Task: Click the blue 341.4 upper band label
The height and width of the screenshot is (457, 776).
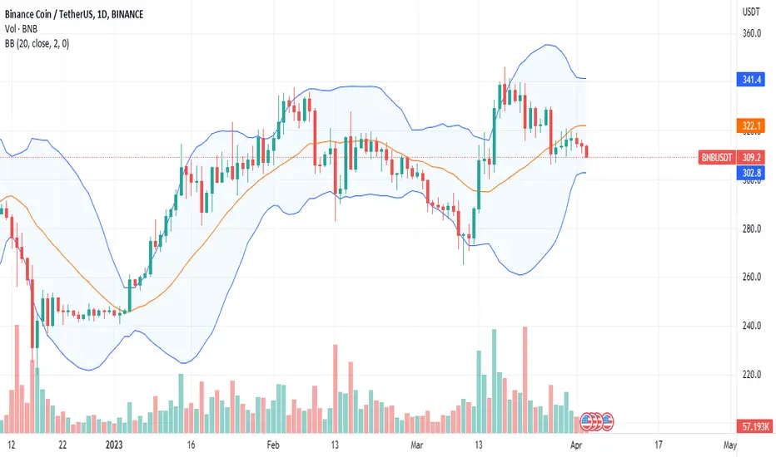Action: point(751,79)
